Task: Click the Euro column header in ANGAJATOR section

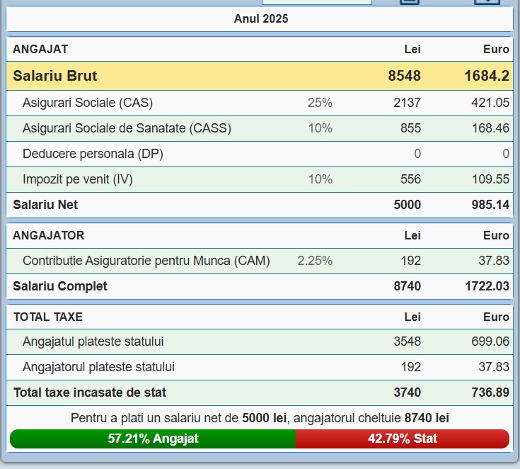Action: pos(496,235)
